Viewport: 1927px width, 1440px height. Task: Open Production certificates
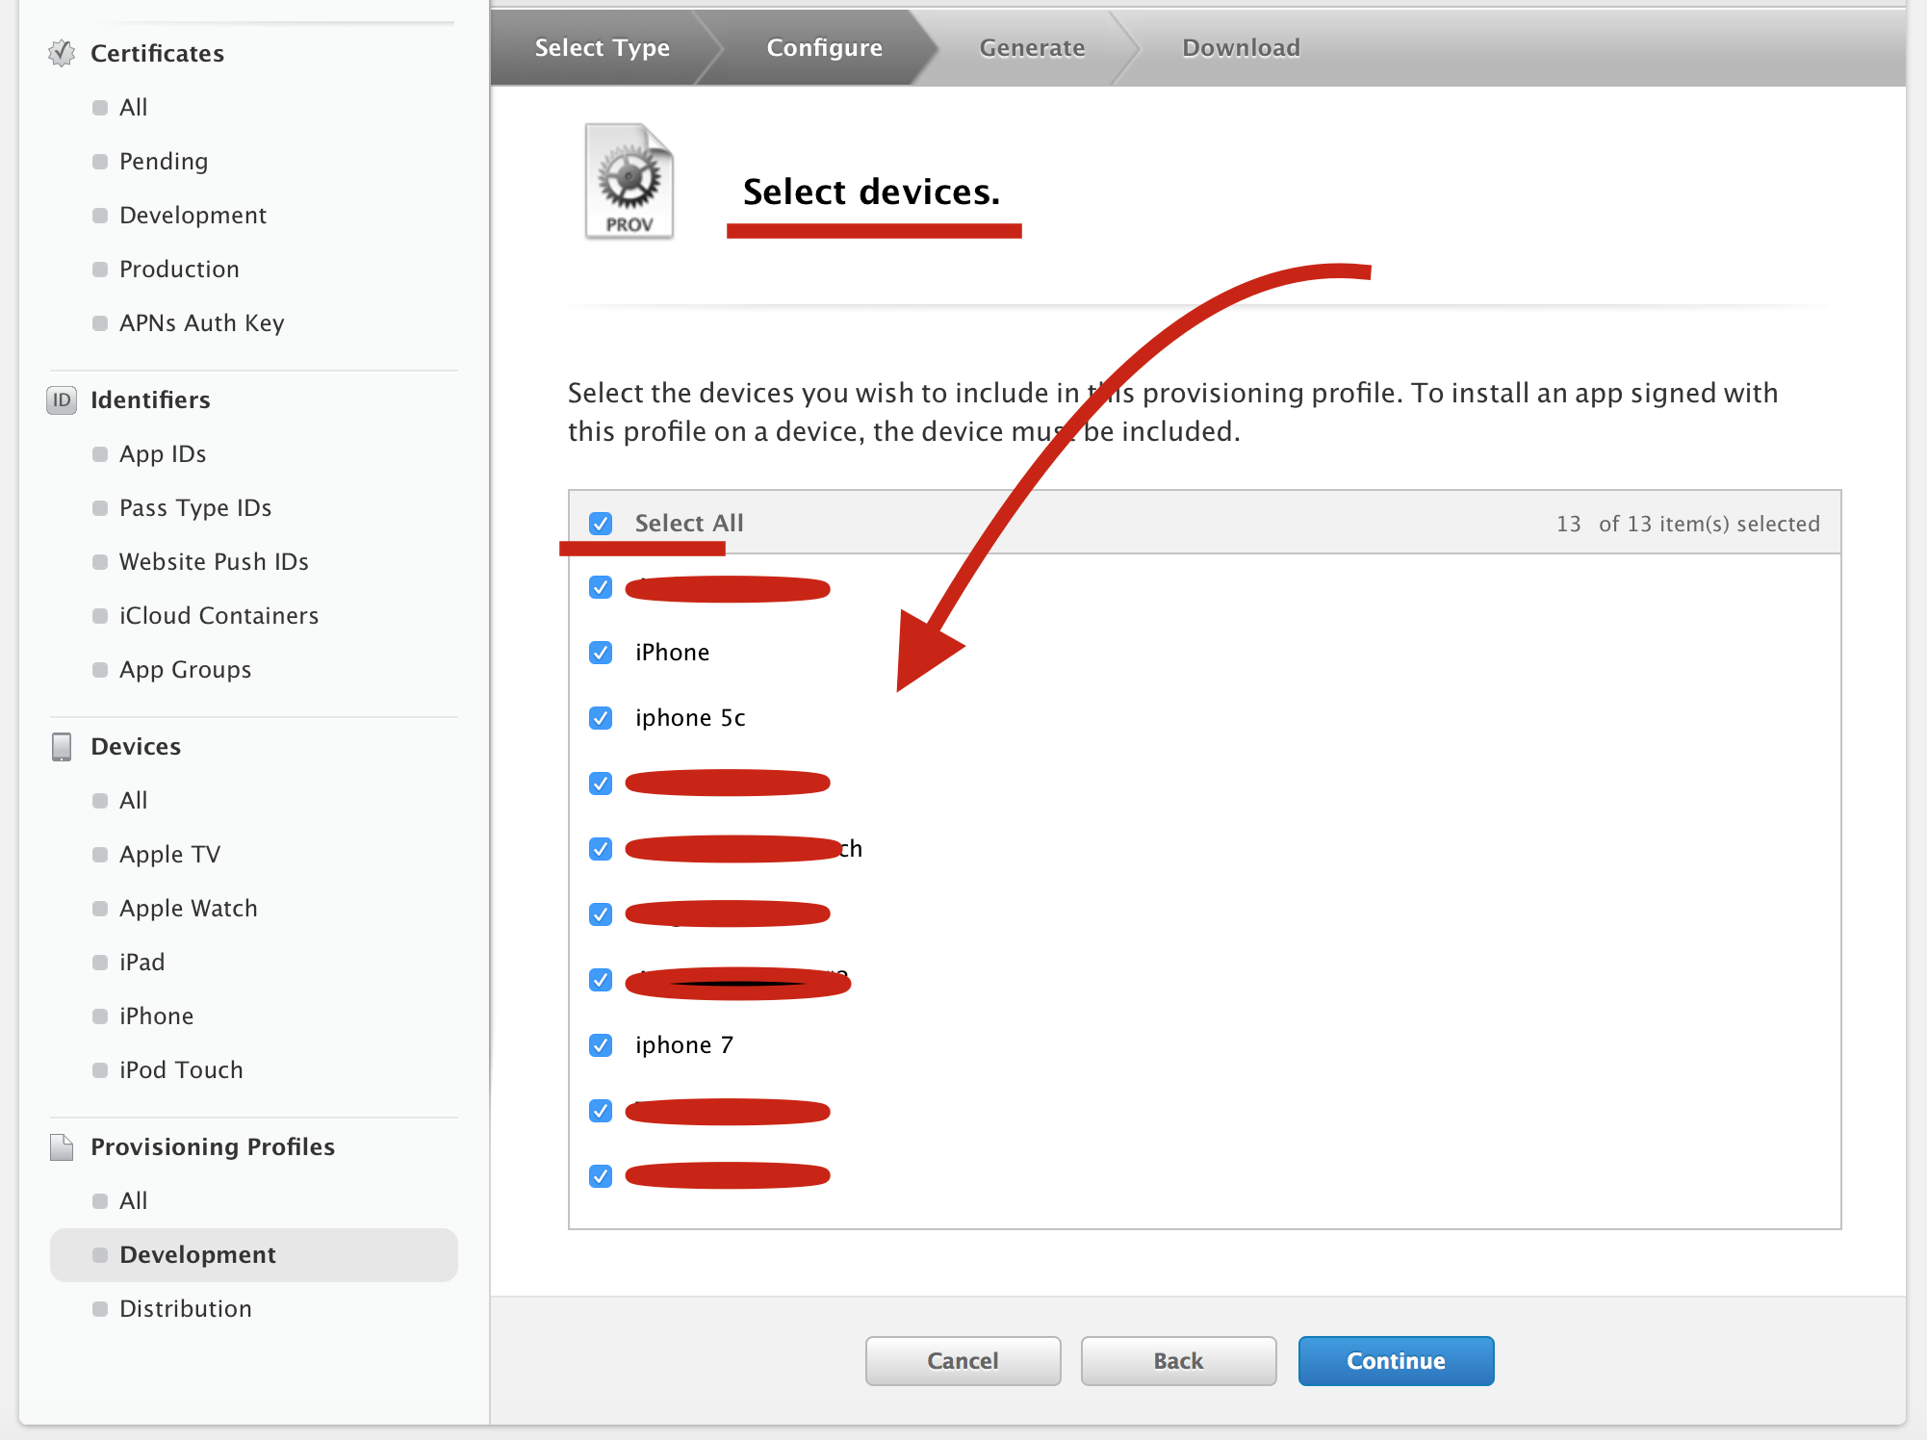click(179, 269)
